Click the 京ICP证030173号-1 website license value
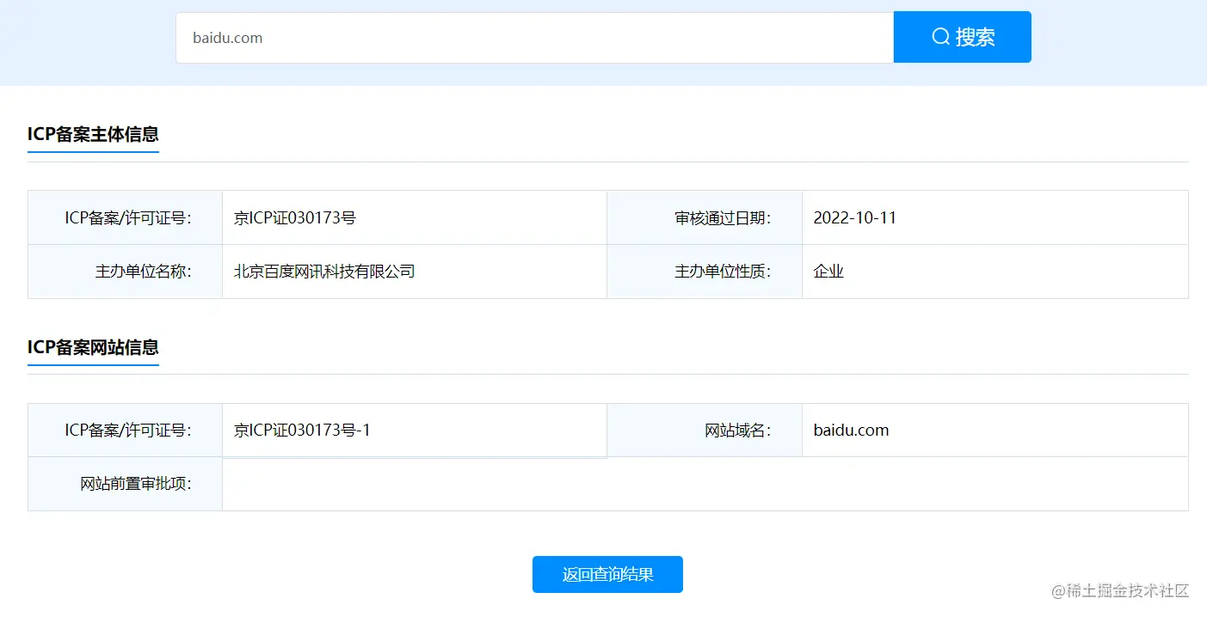This screenshot has height=617, width=1207. (x=302, y=431)
